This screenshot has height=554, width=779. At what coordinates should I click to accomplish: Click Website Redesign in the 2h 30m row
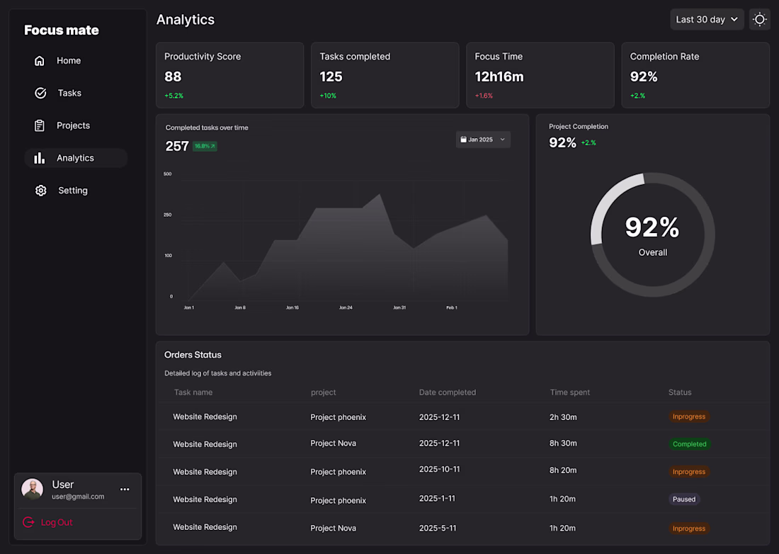click(205, 417)
